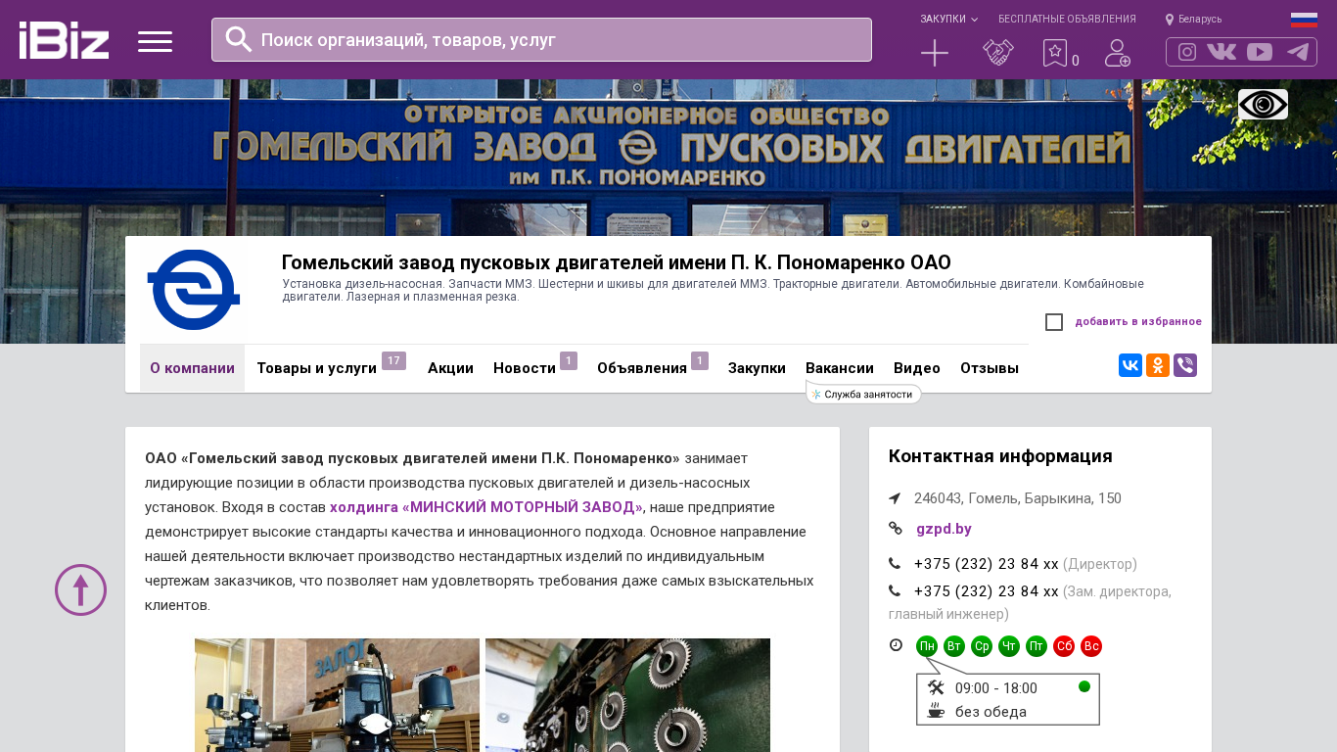This screenshot has height=752, width=1337.
Task: Open the VK icon in header
Action: [1222, 52]
